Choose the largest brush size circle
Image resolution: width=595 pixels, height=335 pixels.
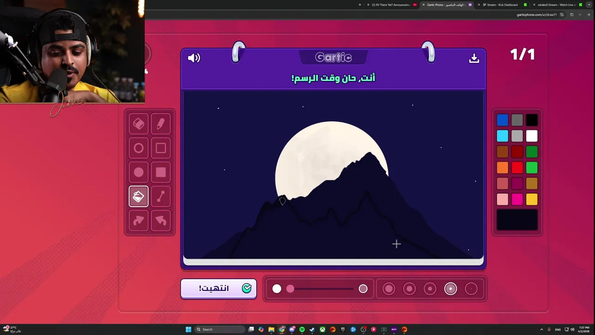point(389,289)
